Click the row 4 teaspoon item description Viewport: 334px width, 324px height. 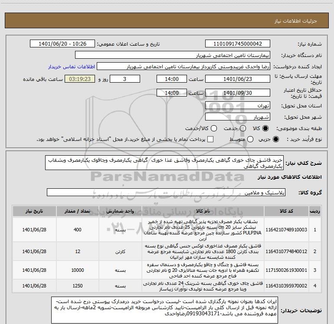tap(203, 286)
